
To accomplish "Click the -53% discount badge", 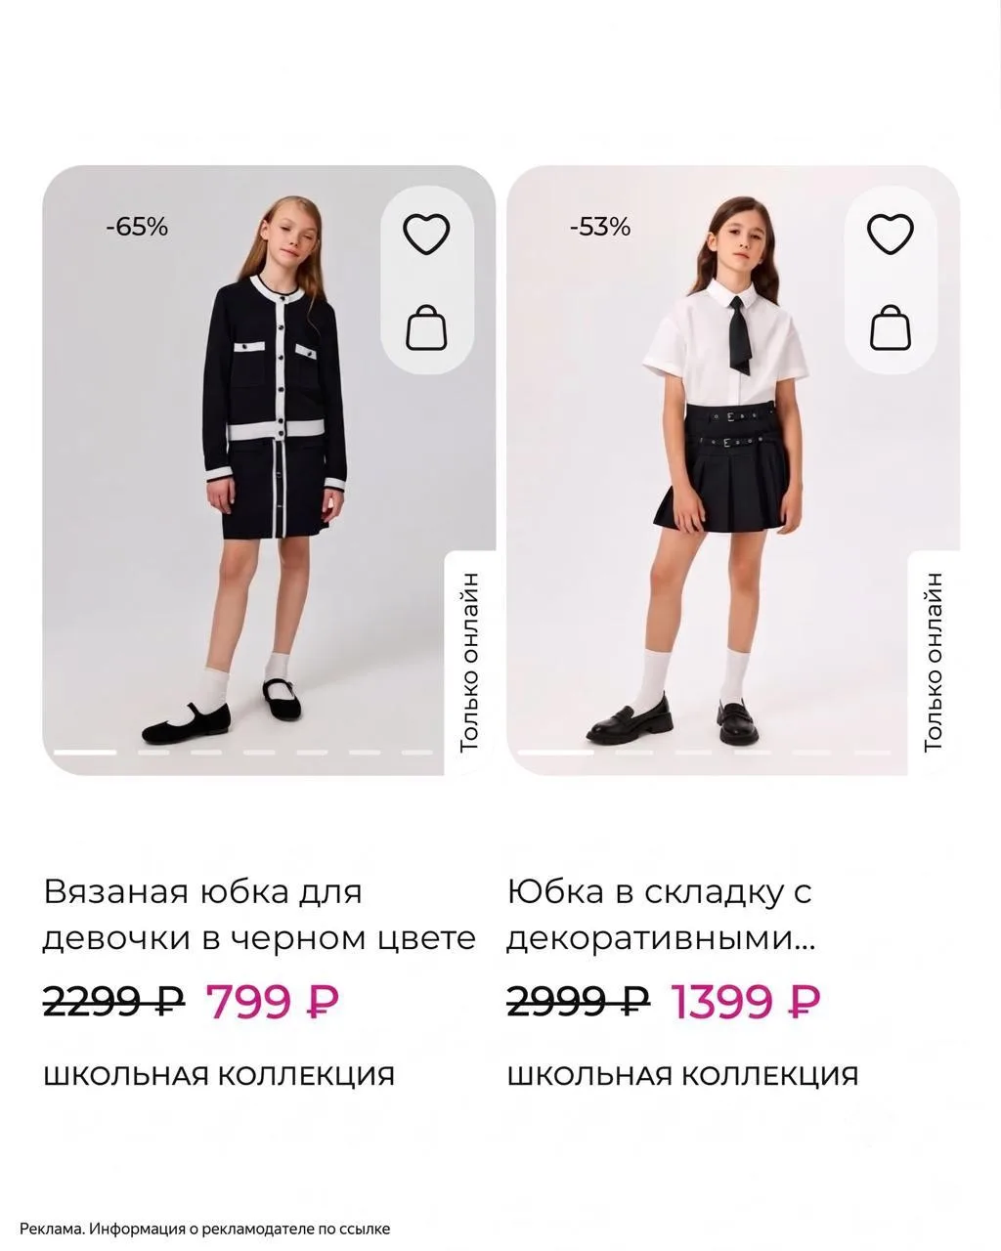I will coord(600,228).
